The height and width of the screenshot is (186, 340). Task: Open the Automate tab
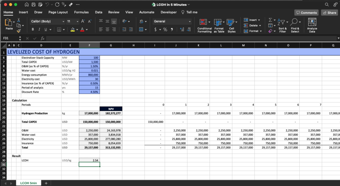(146, 12)
